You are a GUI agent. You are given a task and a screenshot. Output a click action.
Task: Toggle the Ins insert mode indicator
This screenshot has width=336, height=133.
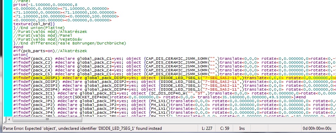click(x=242, y=128)
